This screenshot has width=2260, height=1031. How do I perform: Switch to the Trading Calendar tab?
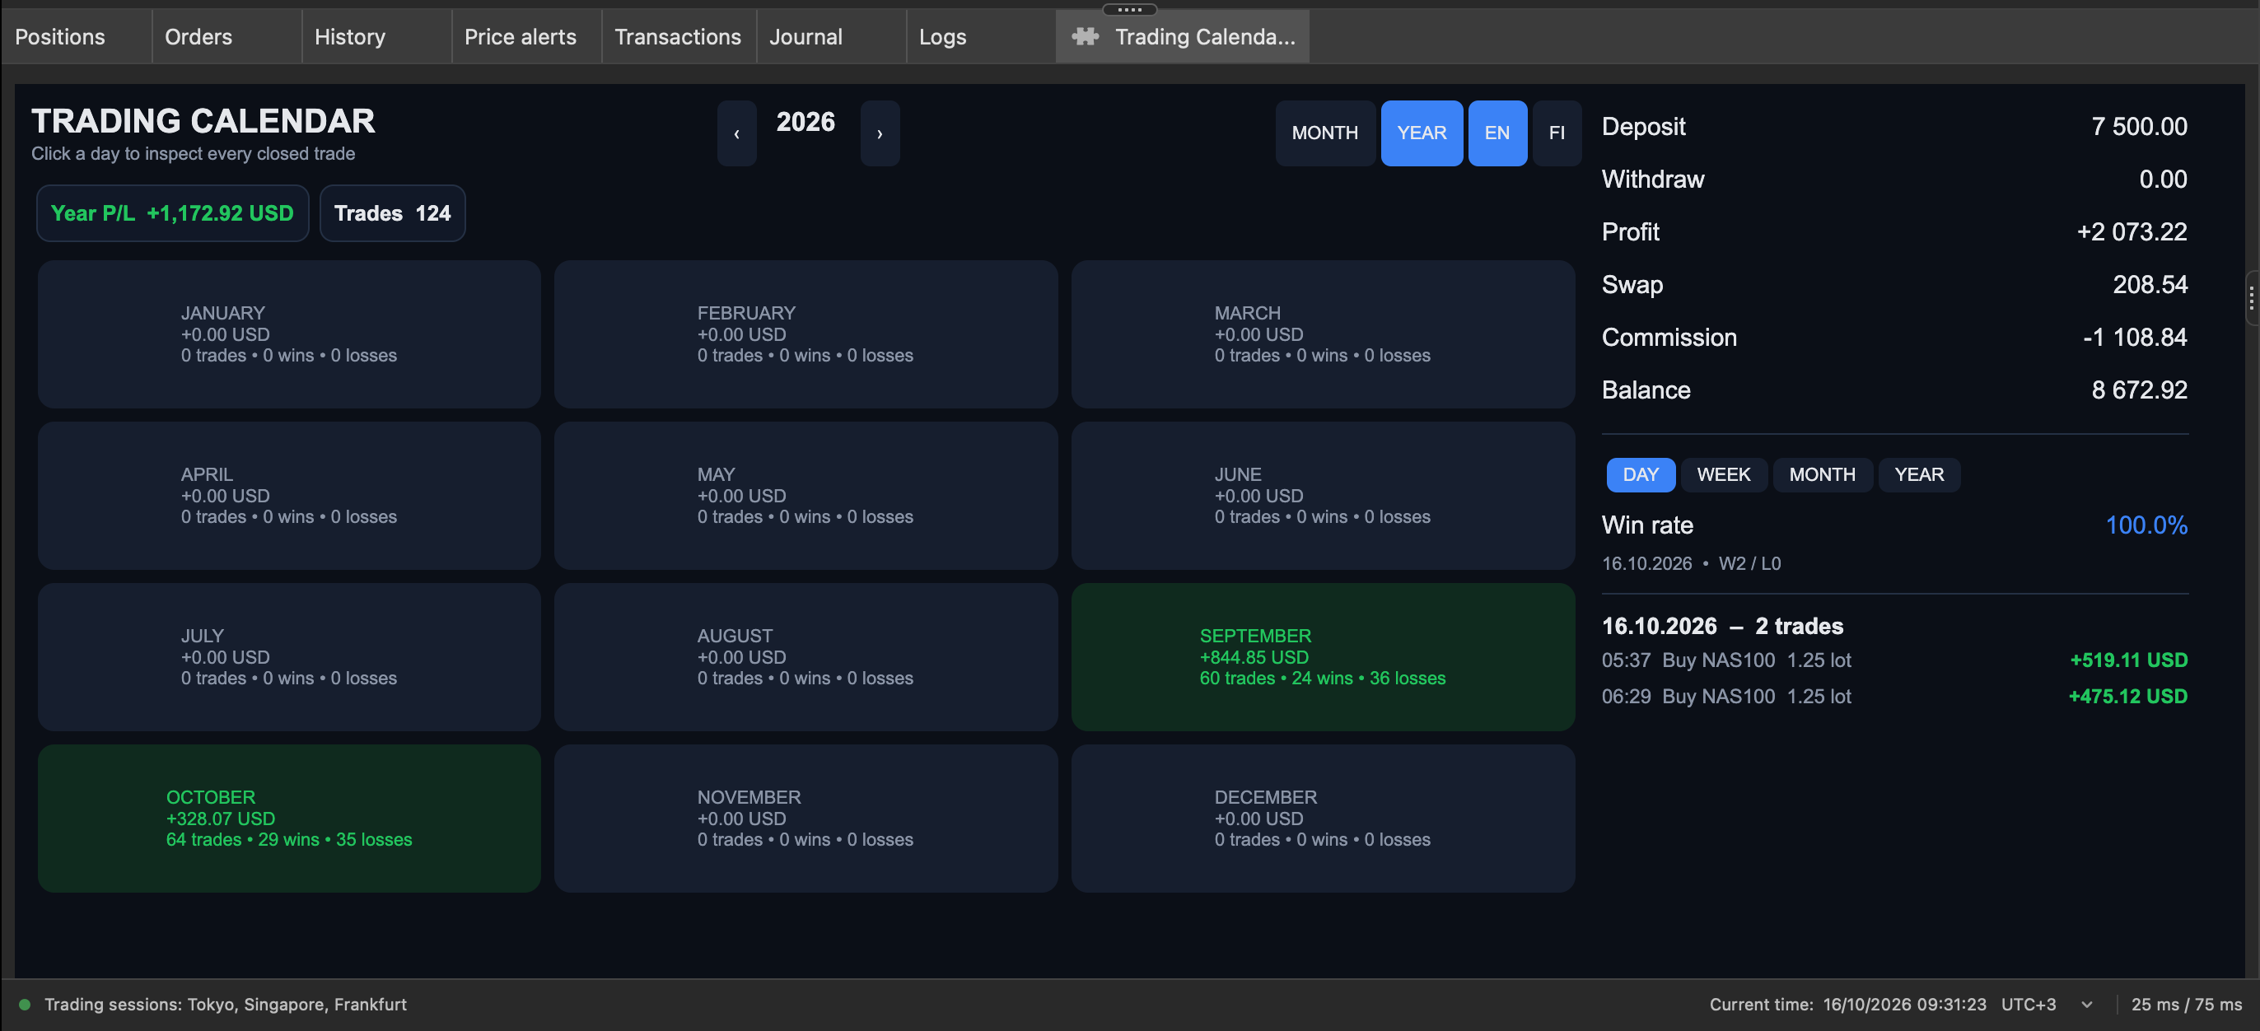[x=1183, y=37]
